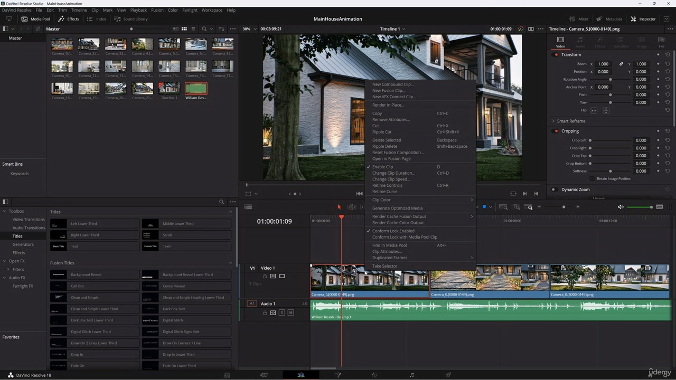Open the Fusion page from the page bar
The image size is (676, 380).
coord(338,375)
